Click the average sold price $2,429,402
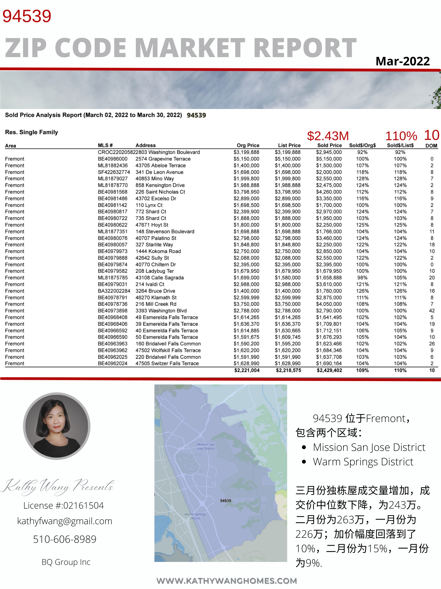441x589 pixels. click(329, 370)
